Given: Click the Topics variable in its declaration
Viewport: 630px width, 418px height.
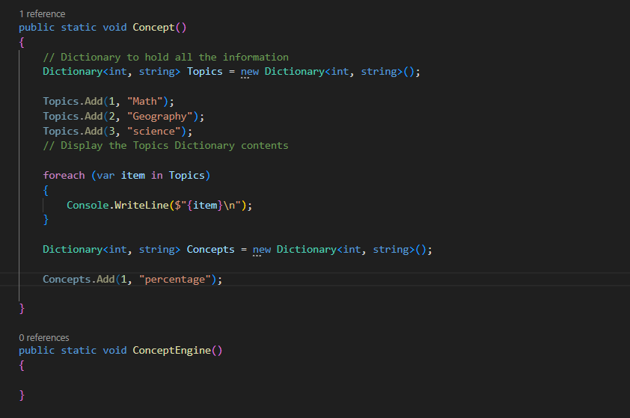Looking at the screenshot, I should pyautogui.click(x=204, y=72).
